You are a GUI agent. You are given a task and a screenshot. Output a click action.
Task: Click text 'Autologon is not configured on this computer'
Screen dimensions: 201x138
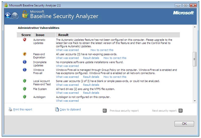pos(83,97)
